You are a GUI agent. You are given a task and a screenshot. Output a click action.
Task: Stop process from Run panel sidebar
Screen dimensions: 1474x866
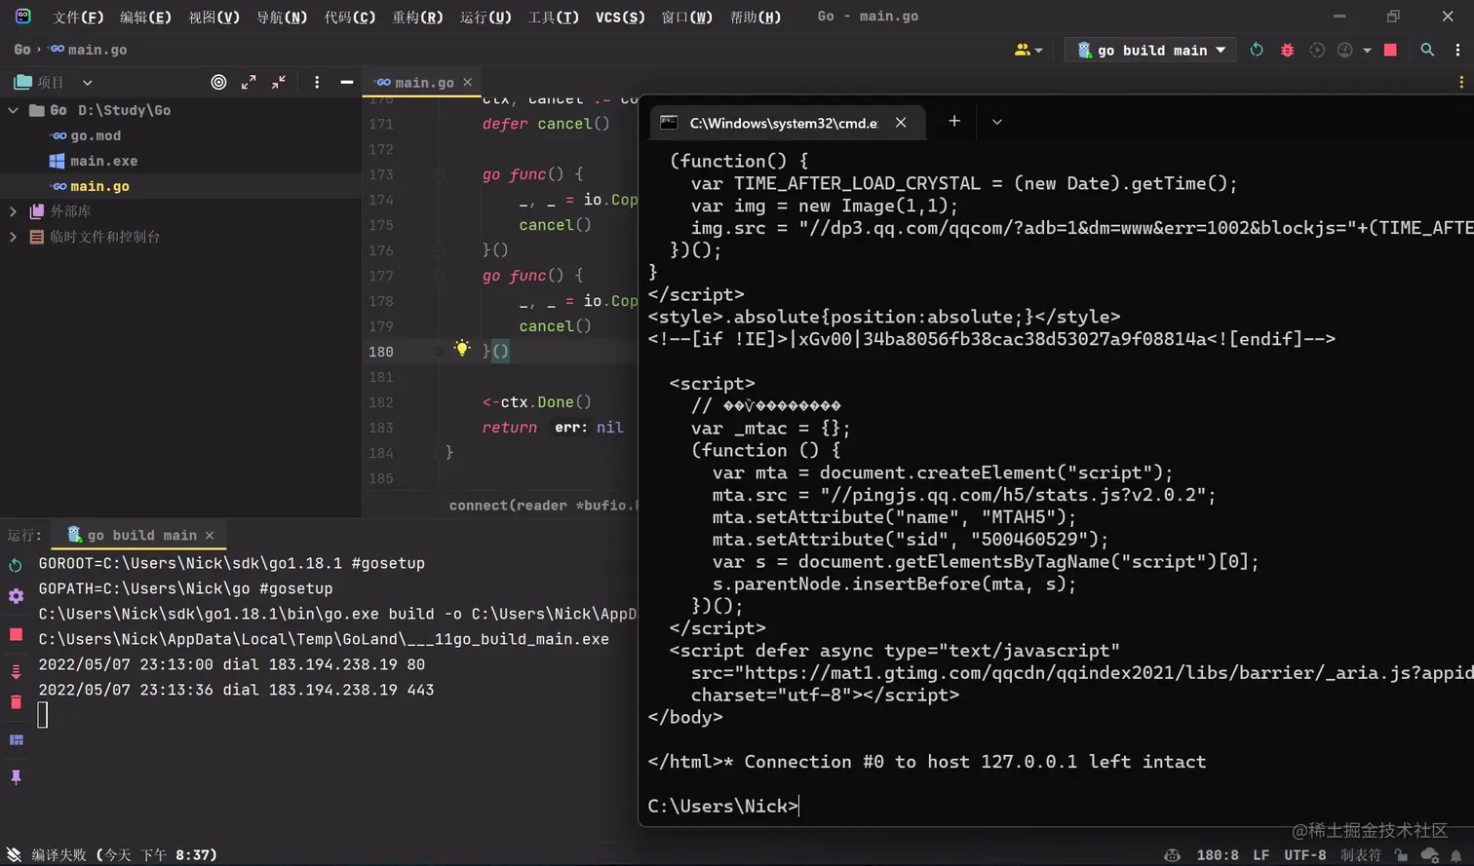pos(16,634)
